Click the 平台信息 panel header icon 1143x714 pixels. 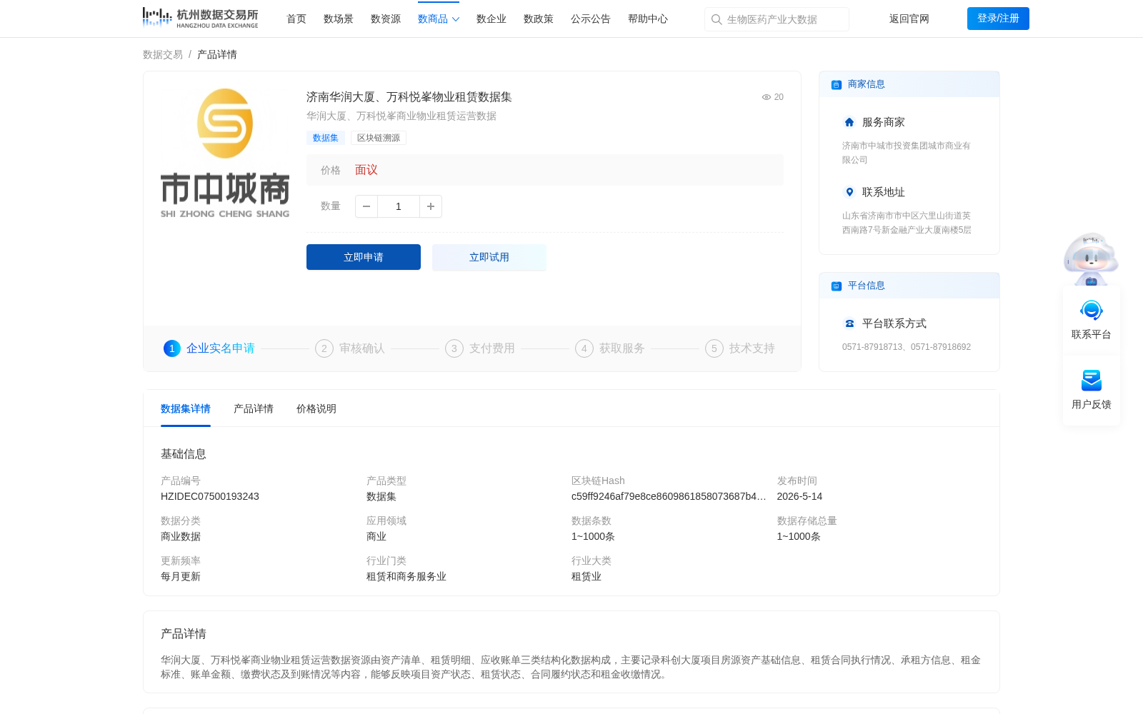tap(837, 286)
